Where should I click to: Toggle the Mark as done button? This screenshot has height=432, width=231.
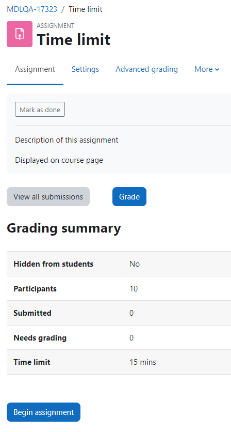point(40,110)
